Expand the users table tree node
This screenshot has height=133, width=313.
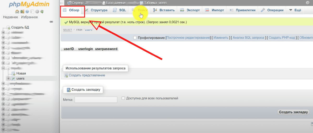pyautogui.click(x=8, y=78)
